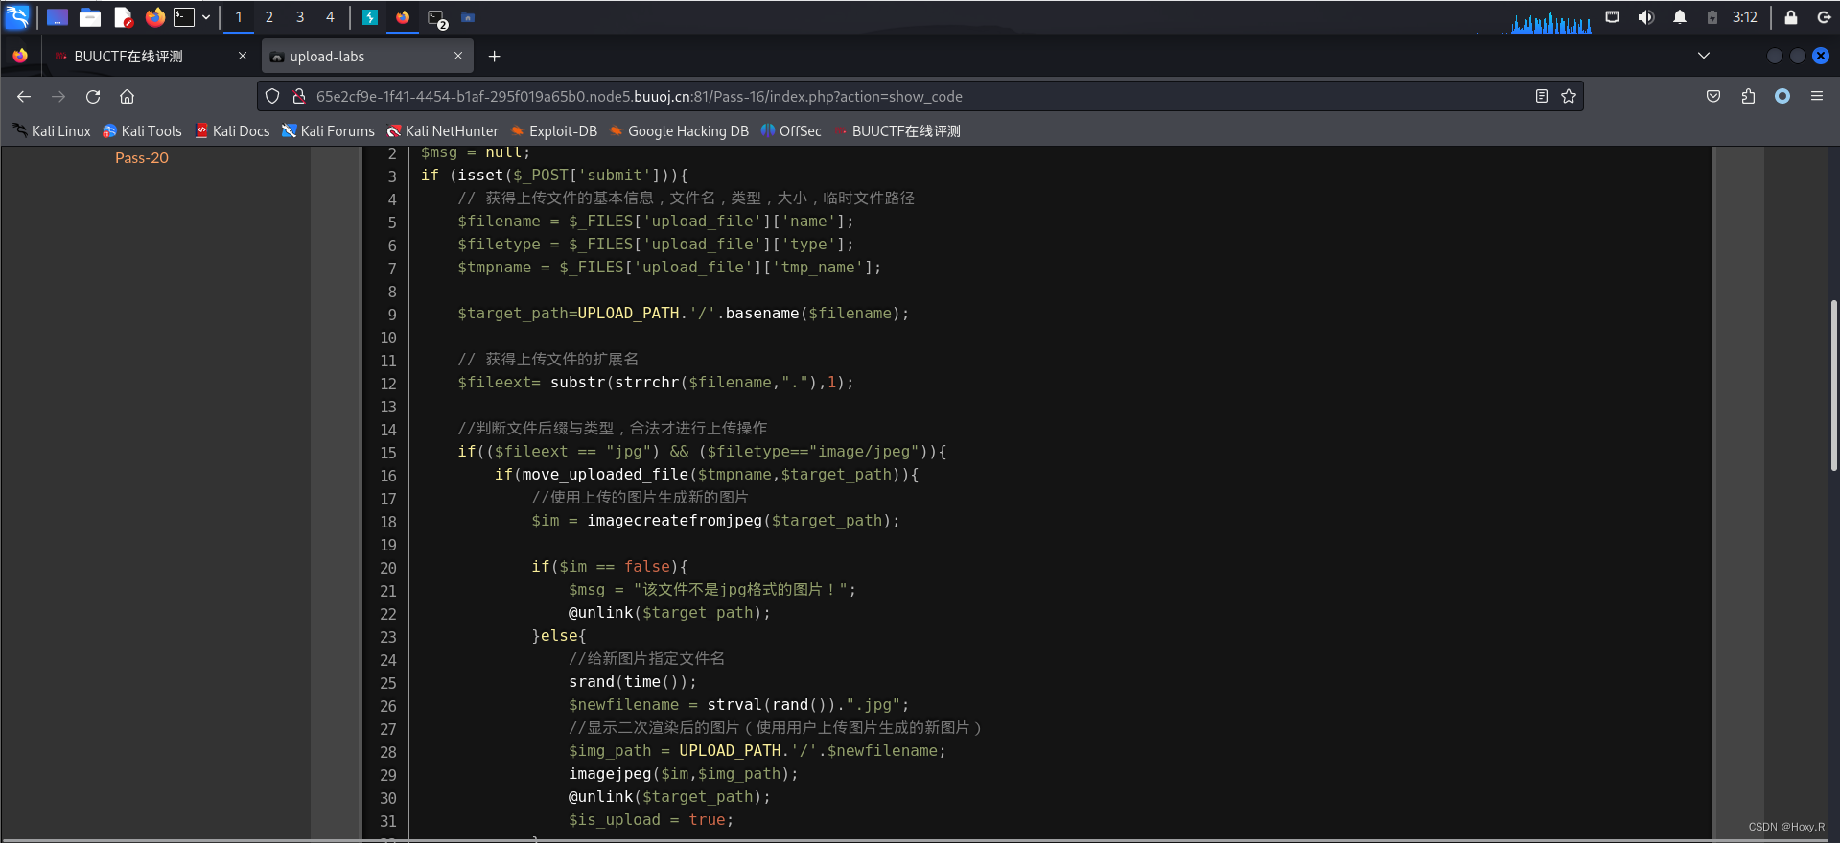
Task: Open BUUCTF在线评测 bookmark in toolbar
Action: [x=897, y=131]
